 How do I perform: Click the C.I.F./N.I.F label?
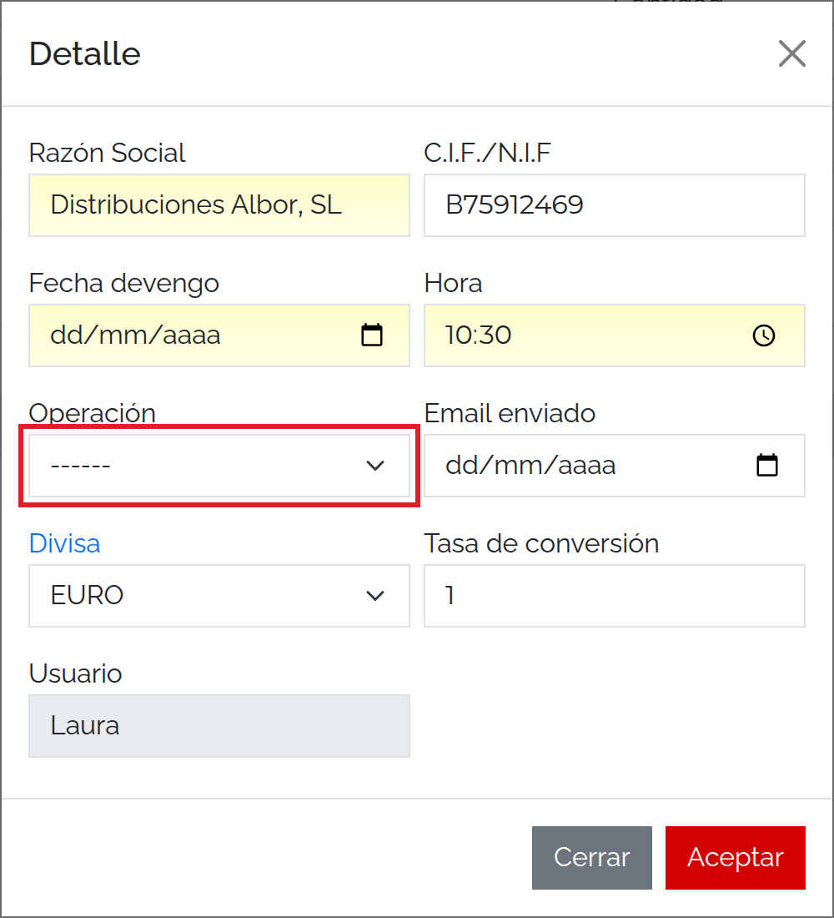click(488, 153)
